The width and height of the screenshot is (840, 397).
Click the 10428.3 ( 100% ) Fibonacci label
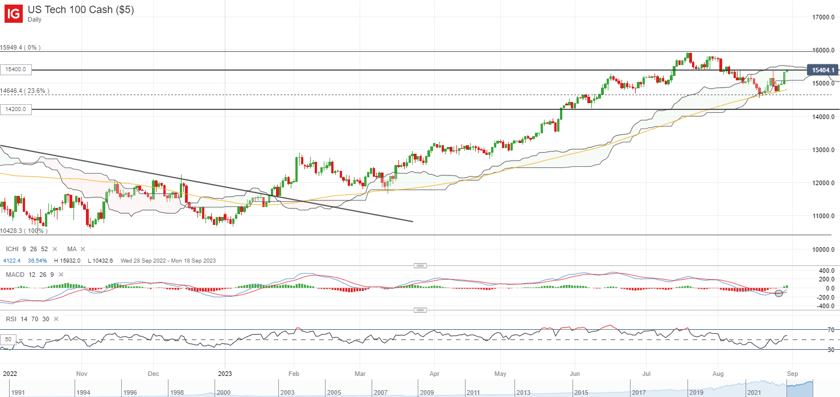(23, 231)
